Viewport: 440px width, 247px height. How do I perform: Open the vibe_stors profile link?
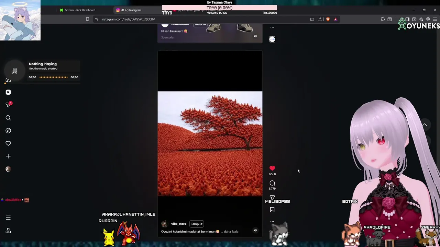tap(178, 224)
